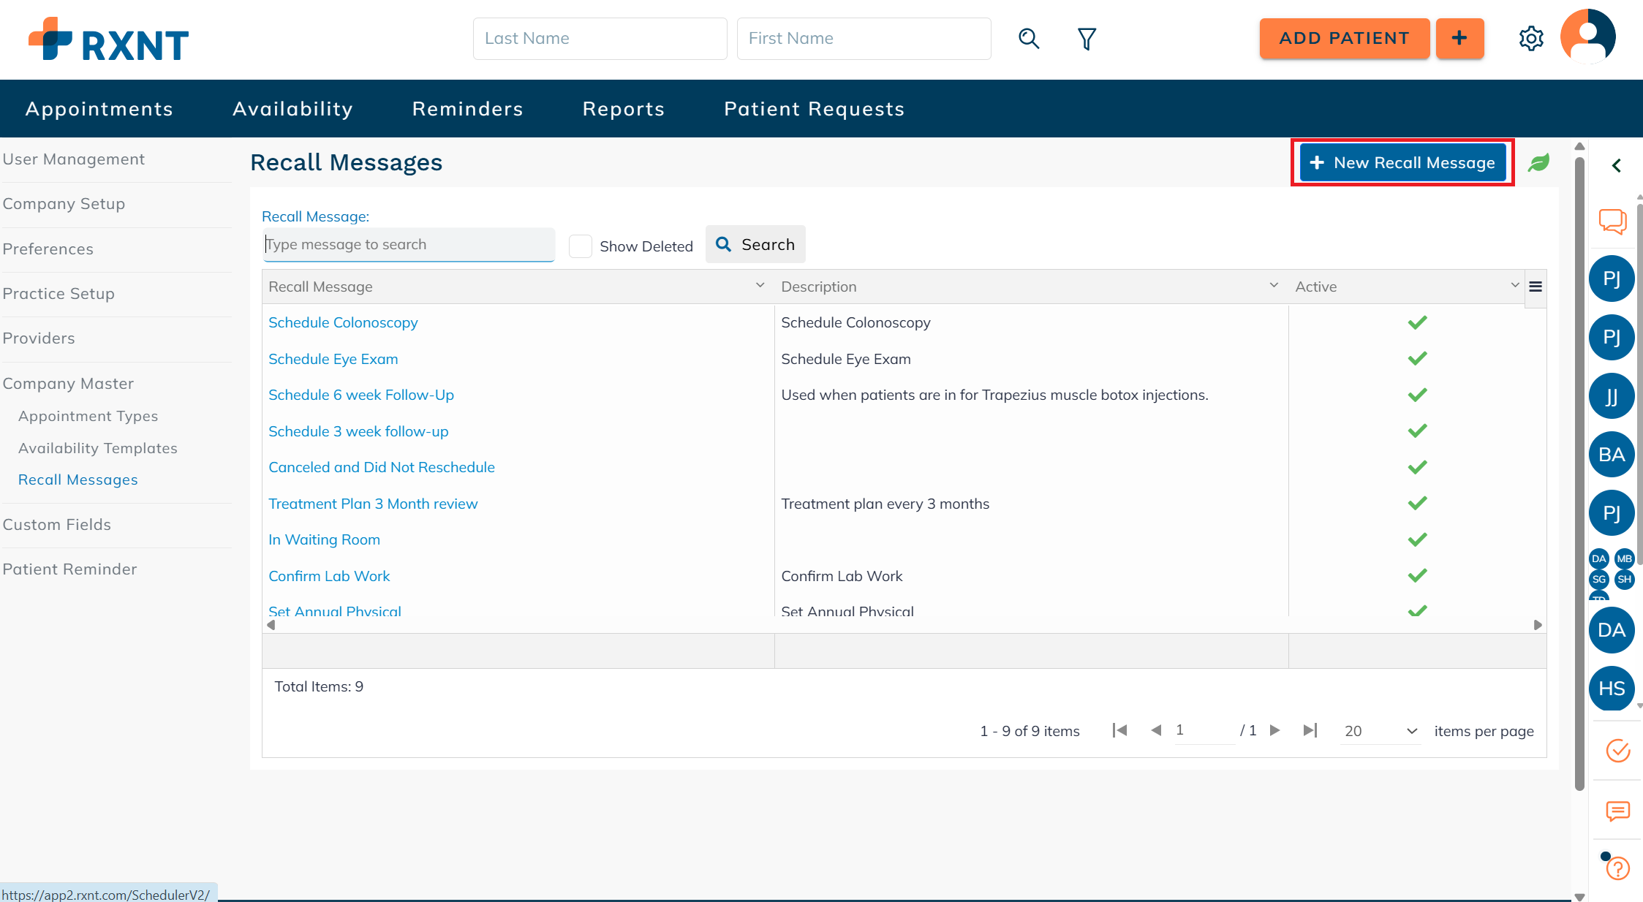Viewport: 1643px width, 902px height.
Task: Click New Recall Message button
Action: [x=1402, y=162]
